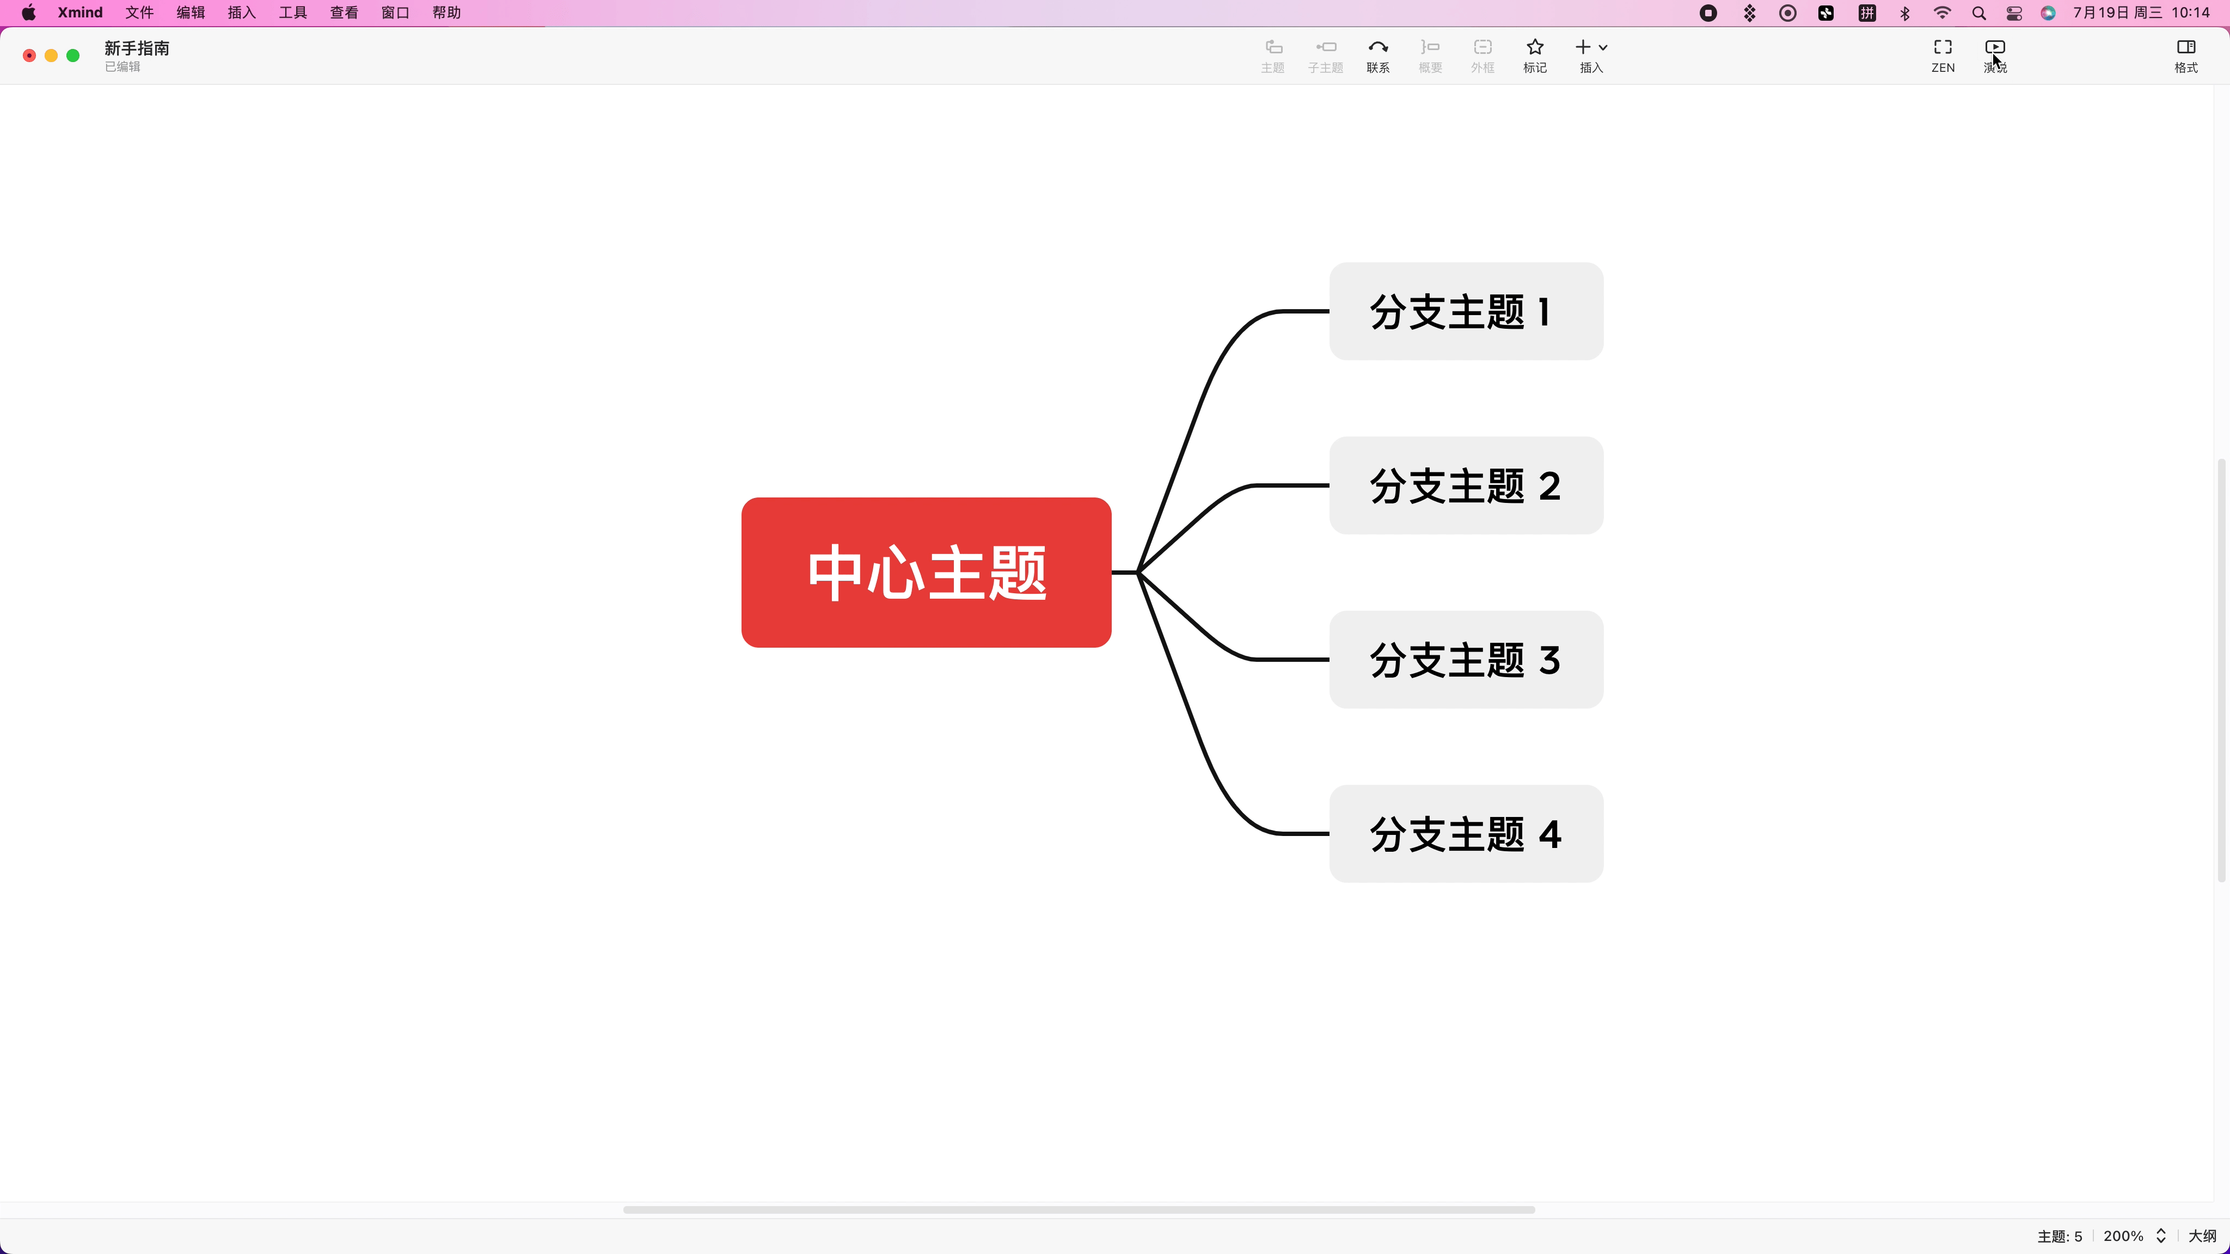Select the 外框 (boundary) tool
This screenshot has width=2230, height=1254.
pos(1482,54)
